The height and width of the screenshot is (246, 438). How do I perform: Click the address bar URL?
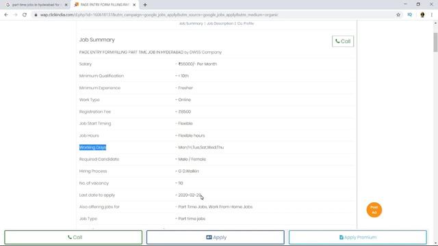click(159, 15)
